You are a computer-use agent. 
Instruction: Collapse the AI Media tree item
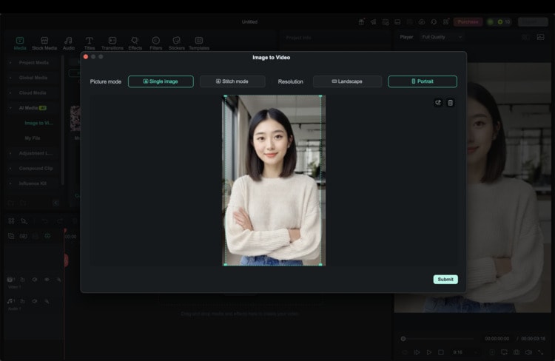pos(10,108)
